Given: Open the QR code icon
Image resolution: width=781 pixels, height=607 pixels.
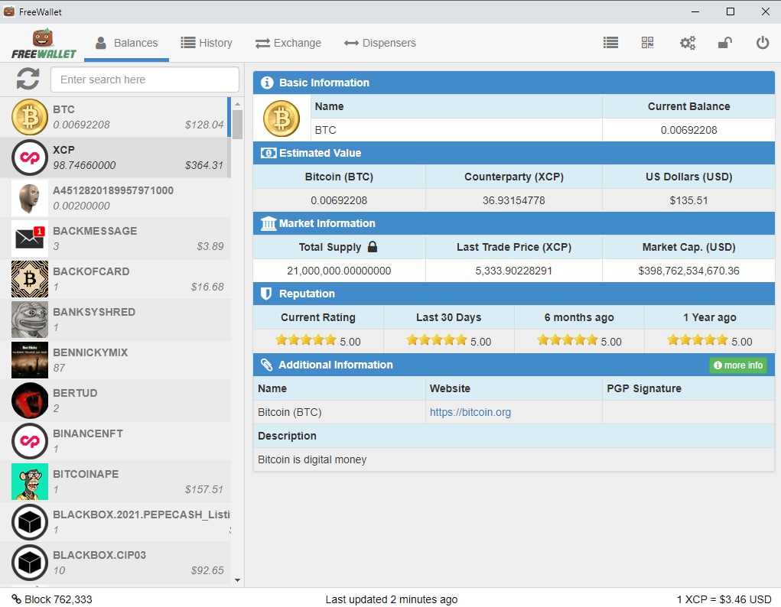Looking at the screenshot, I should coord(647,43).
